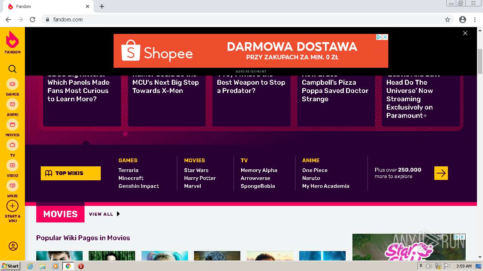Click the ANIME category heading

[x=311, y=160]
